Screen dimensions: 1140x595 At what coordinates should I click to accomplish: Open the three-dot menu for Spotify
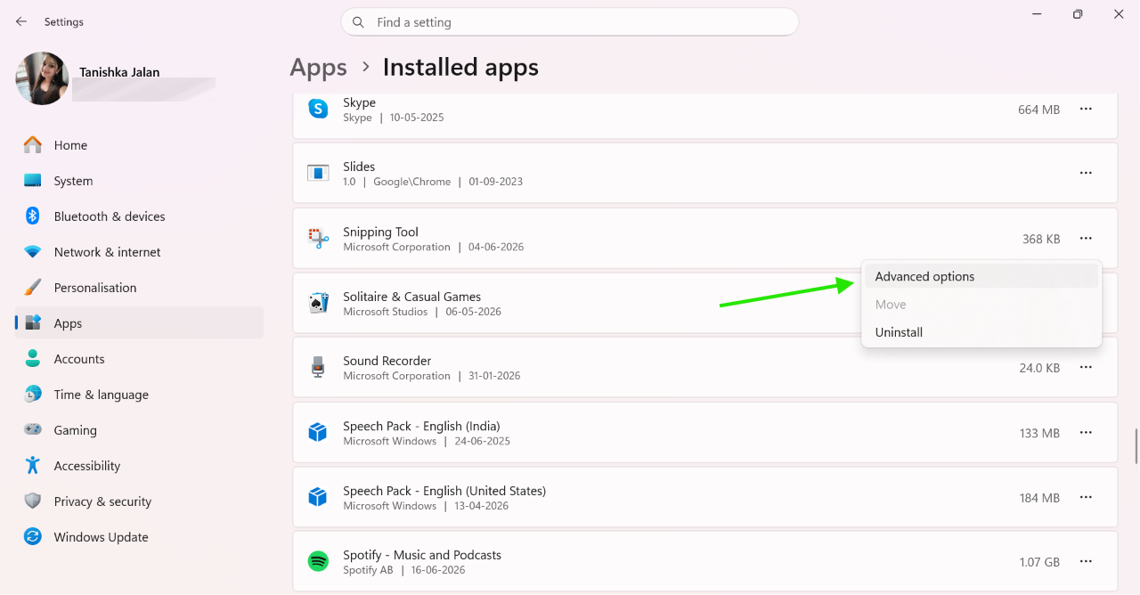tap(1086, 561)
